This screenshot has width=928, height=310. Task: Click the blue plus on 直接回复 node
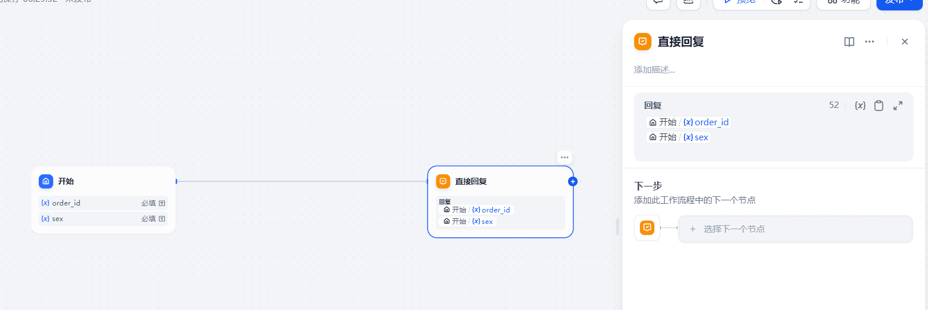pyautogui.click(x=573, y=181)
